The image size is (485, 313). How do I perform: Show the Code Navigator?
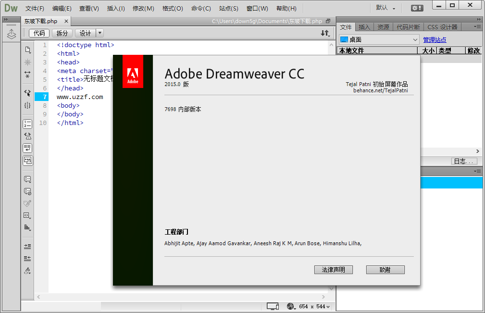click(27, 62)
